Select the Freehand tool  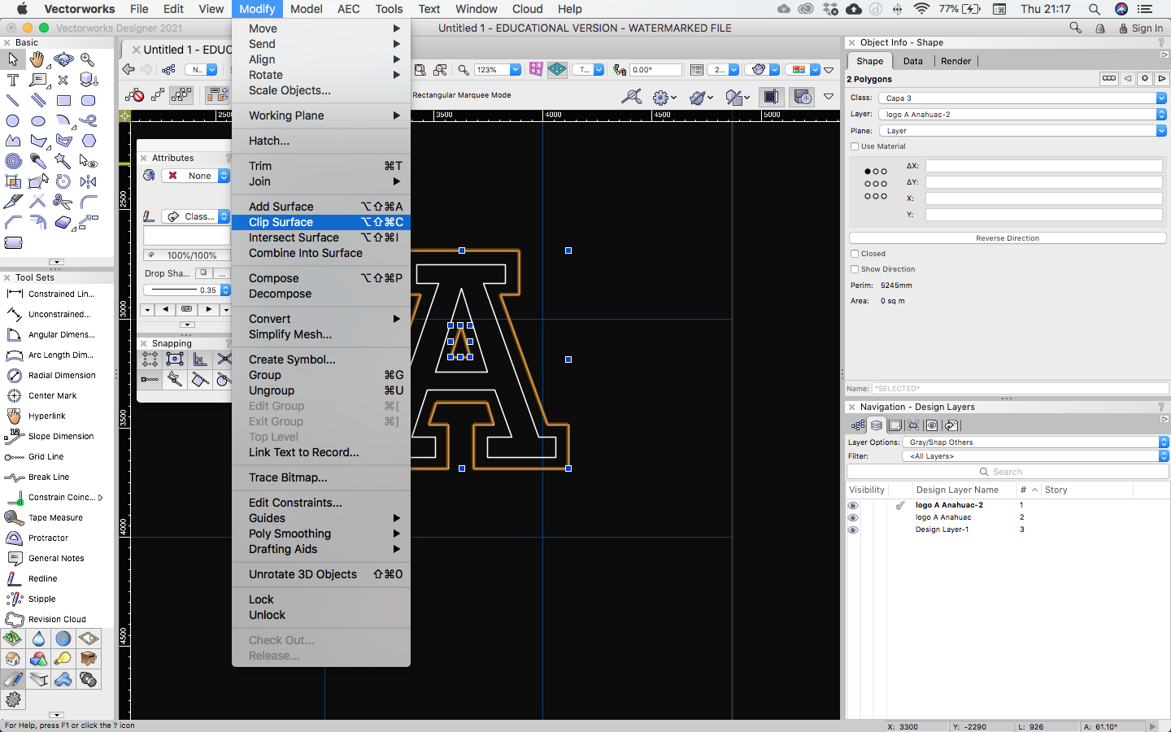pyautogui.click(x=88, y=120)
